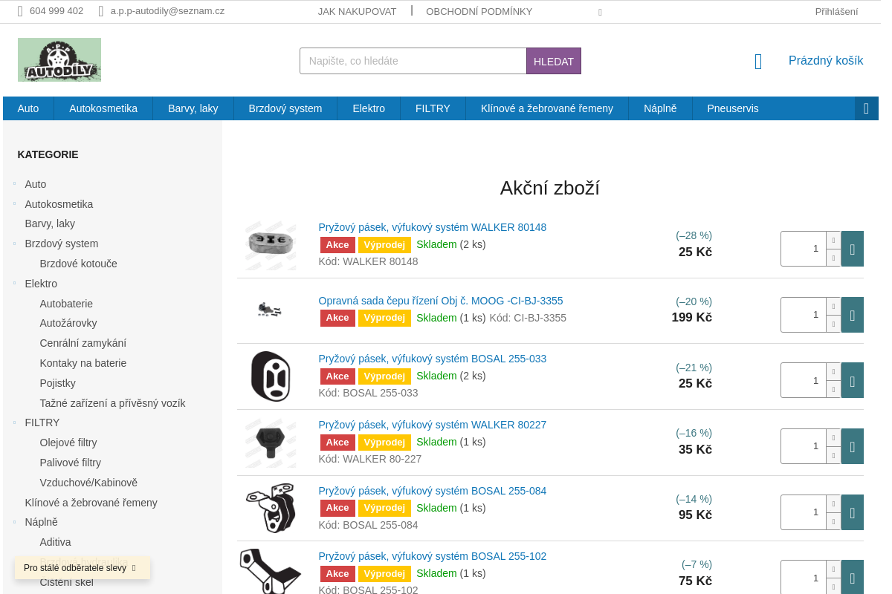
Task: Click the A.P.P Autodíly logo
Action: 59,60
